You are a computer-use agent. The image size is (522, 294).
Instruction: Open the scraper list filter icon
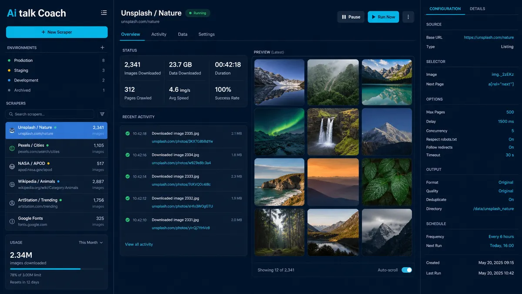[x=102, y=114]
